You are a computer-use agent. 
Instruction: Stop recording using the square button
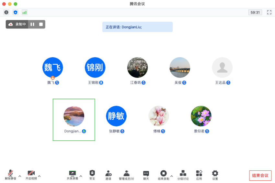pyautogui.click(x=41, y=24)
